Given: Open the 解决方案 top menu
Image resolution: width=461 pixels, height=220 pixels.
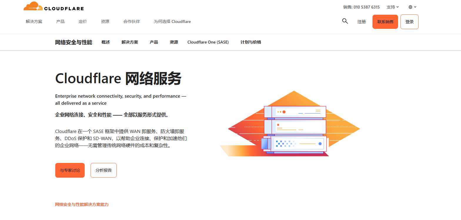Looking at the screenshot, I should tap(34, 21).
